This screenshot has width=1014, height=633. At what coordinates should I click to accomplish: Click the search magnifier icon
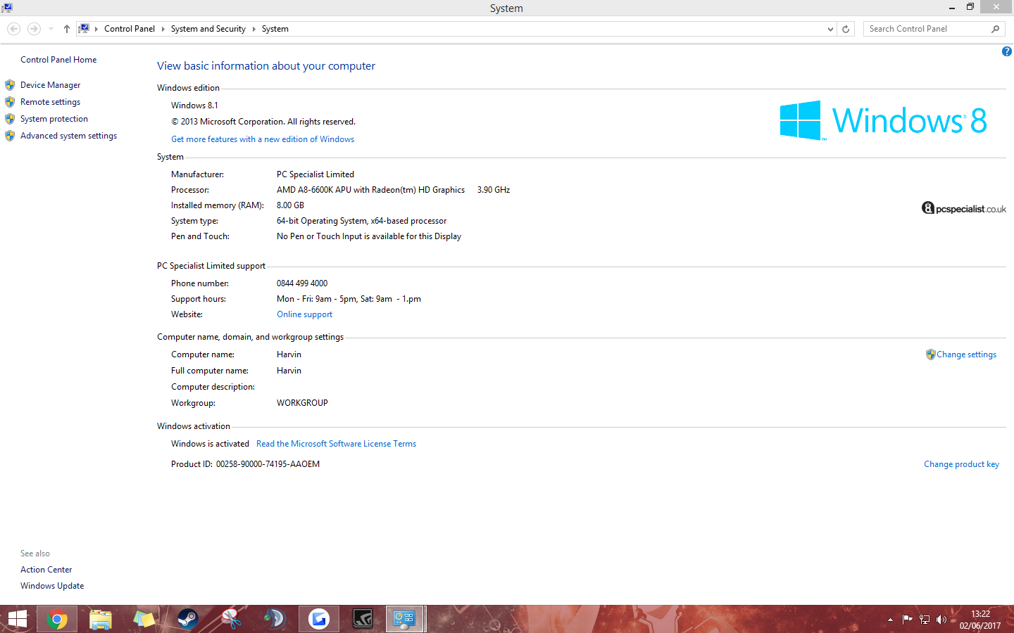(x=995, y=29)
